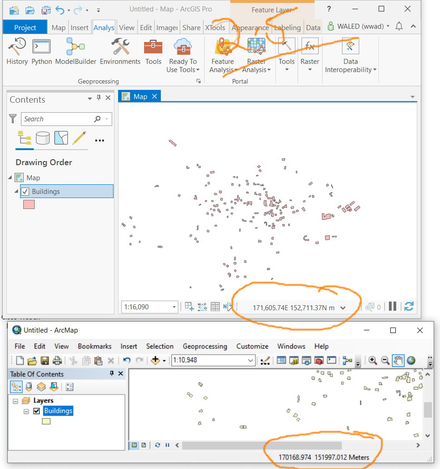Refresh the ArcGIS Pro map view
The image size is (440, 469).
click(x=409, y=307)
